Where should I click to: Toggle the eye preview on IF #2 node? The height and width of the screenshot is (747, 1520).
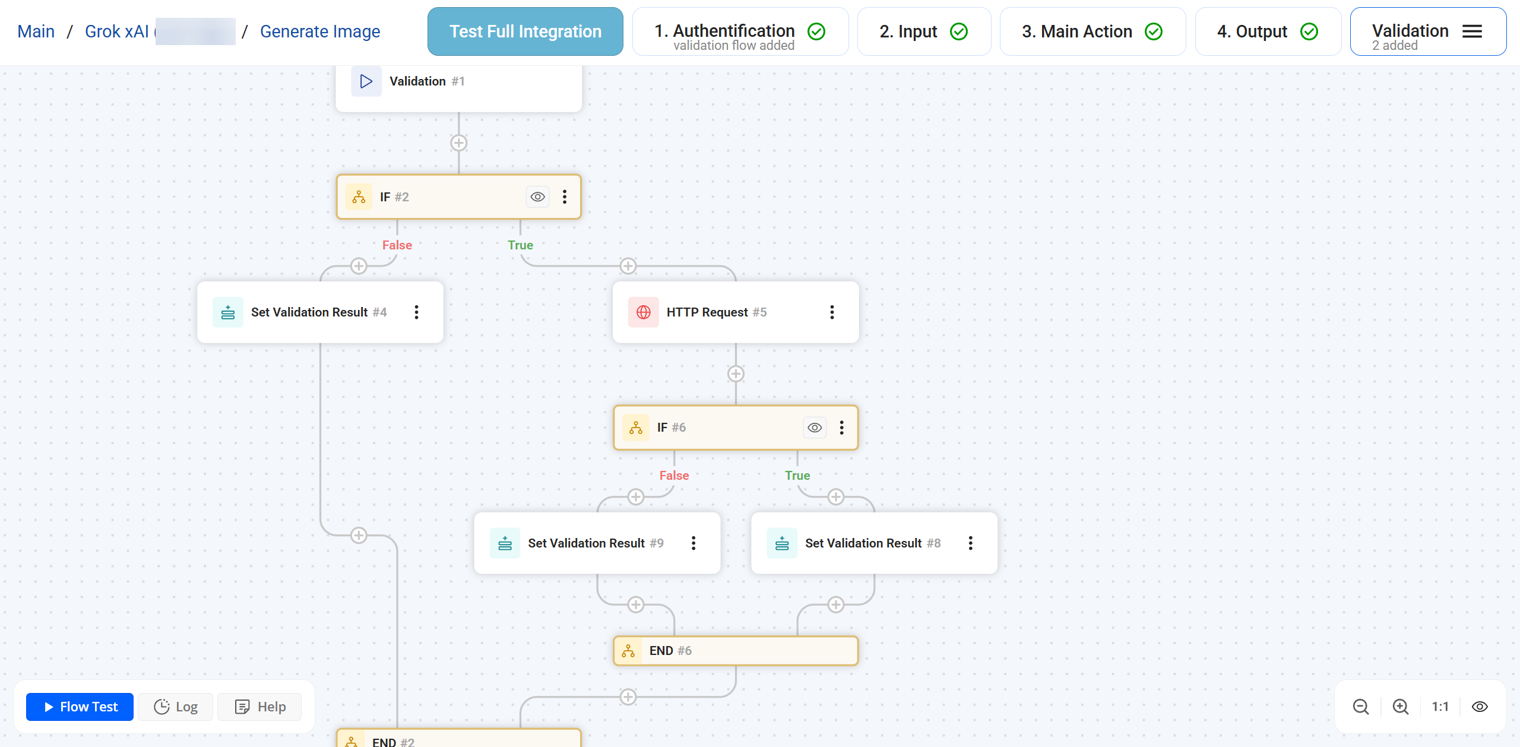pos(537,197)
